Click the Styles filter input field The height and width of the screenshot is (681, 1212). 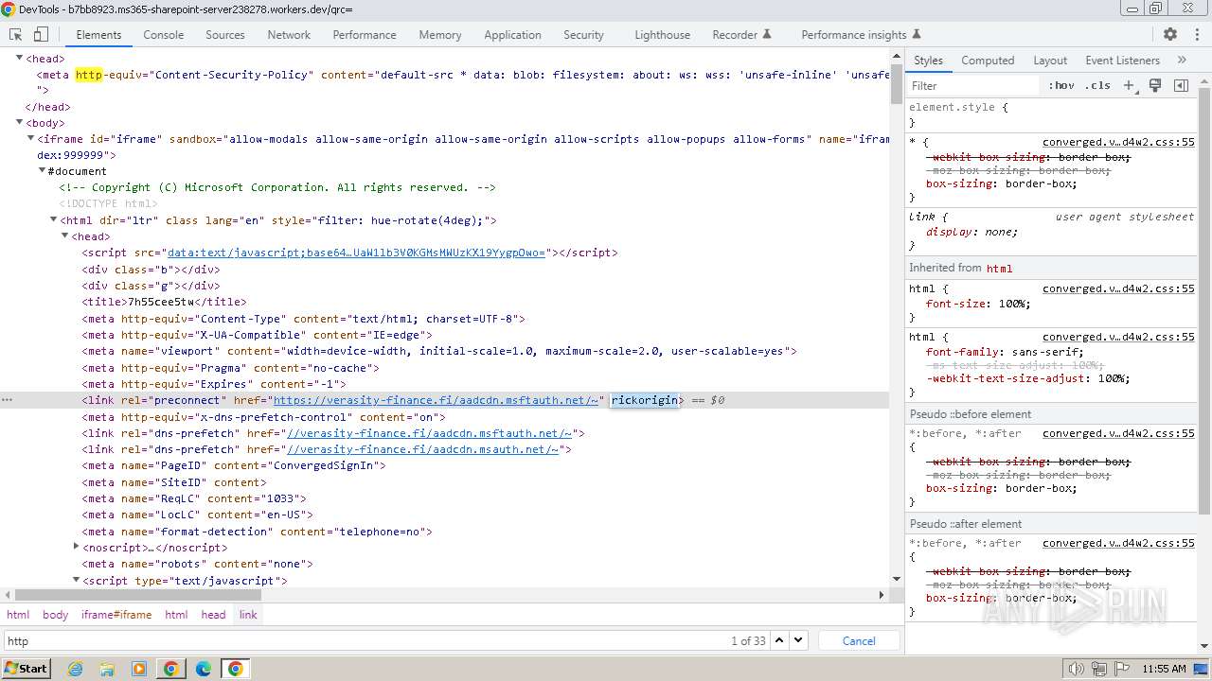coord(973,85)
